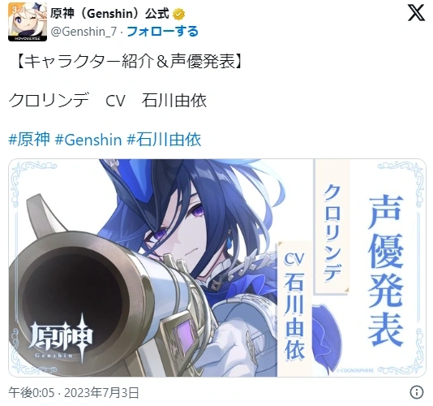Click the CV 石川由依 banner in image
The width and height of the screenshot is (433, 406).
(x=294, y=306)
